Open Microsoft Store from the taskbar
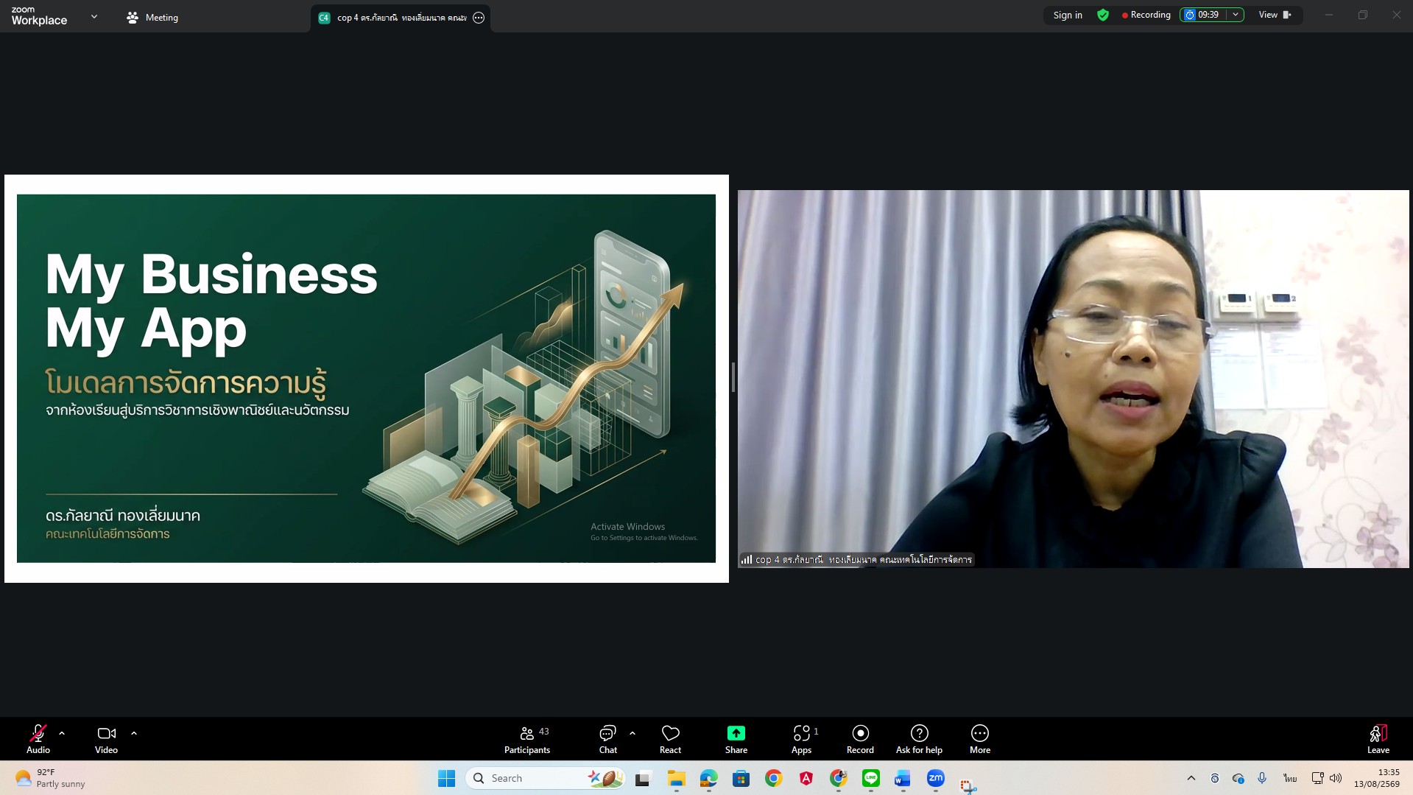Image resolution: width=1413 pixels, height=795 pixels. click(741, 778)
